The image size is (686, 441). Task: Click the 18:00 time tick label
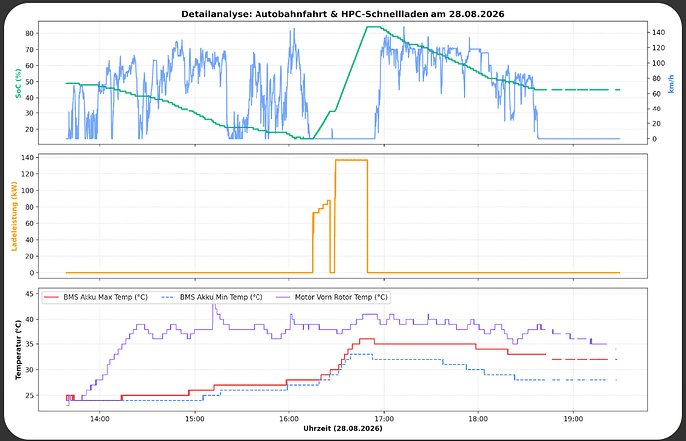click(x=478, y=419)
